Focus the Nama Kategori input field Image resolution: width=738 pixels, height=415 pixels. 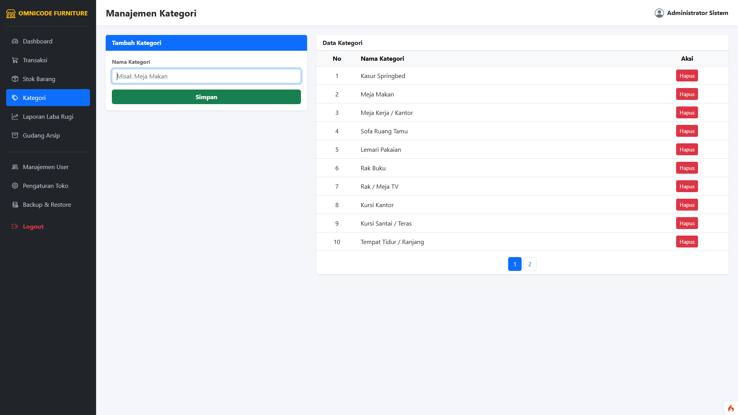[x=206, y=76]
